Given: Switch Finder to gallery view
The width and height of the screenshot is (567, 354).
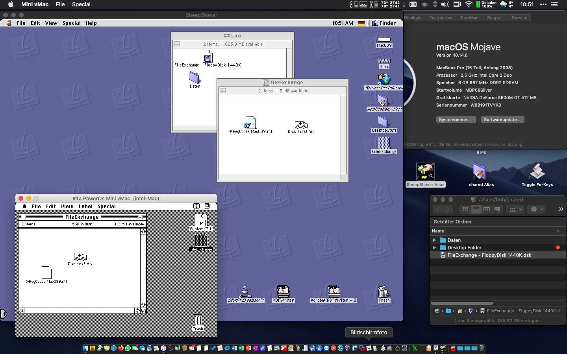Looking at the screenshot, I should point(497,209).
